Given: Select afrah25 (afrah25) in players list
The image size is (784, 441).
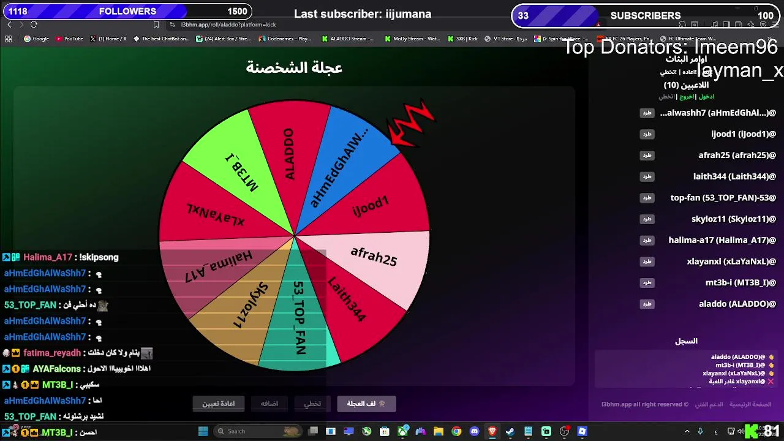Looking at the screenshot, I should [x=737, y=155].
